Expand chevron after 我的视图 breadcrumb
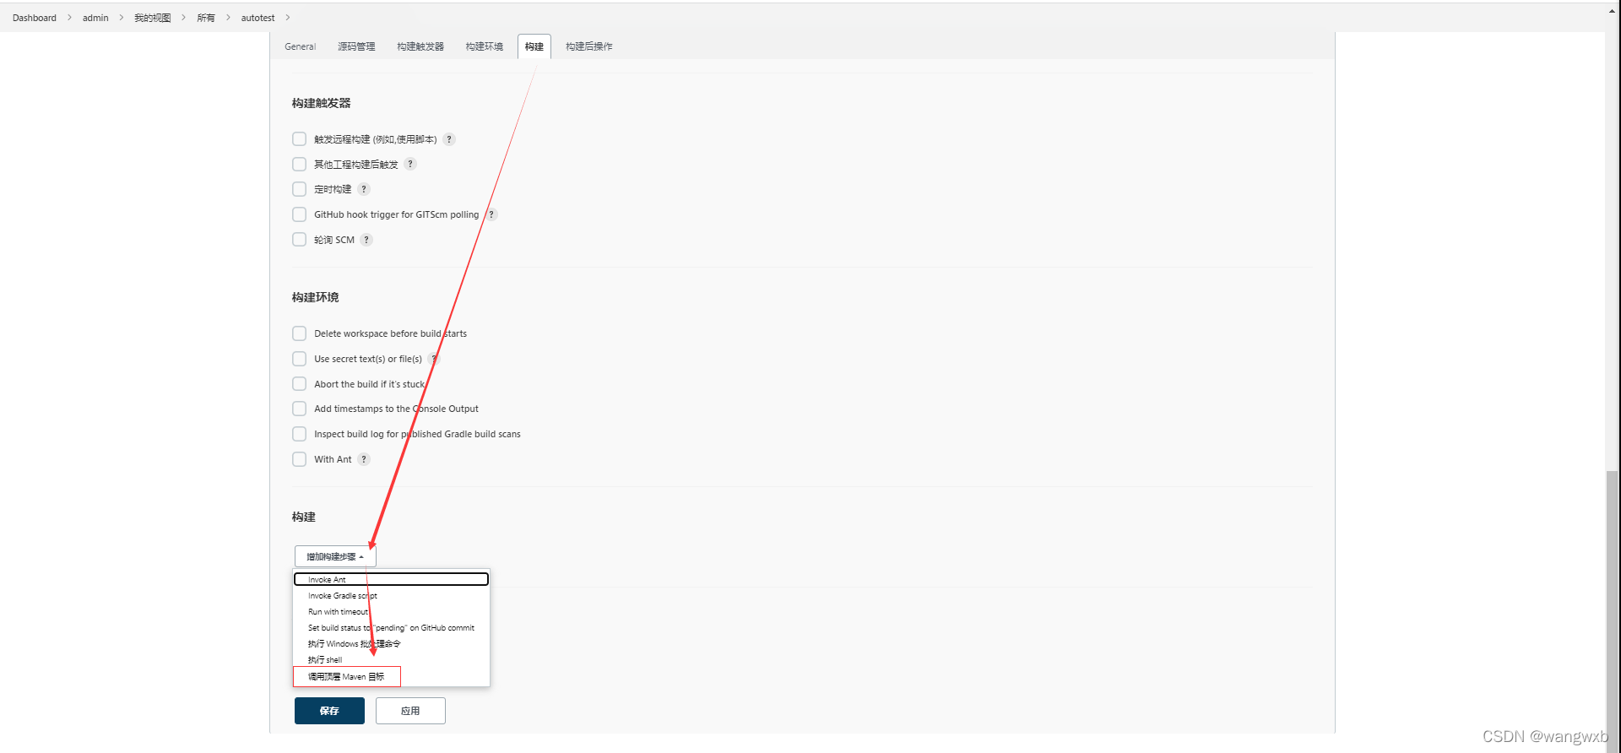Image resolution: width=1621 pixels, height=753 pixels. [183, 18]
